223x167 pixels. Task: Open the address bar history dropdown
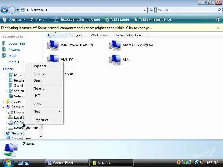tap(145, 10)
